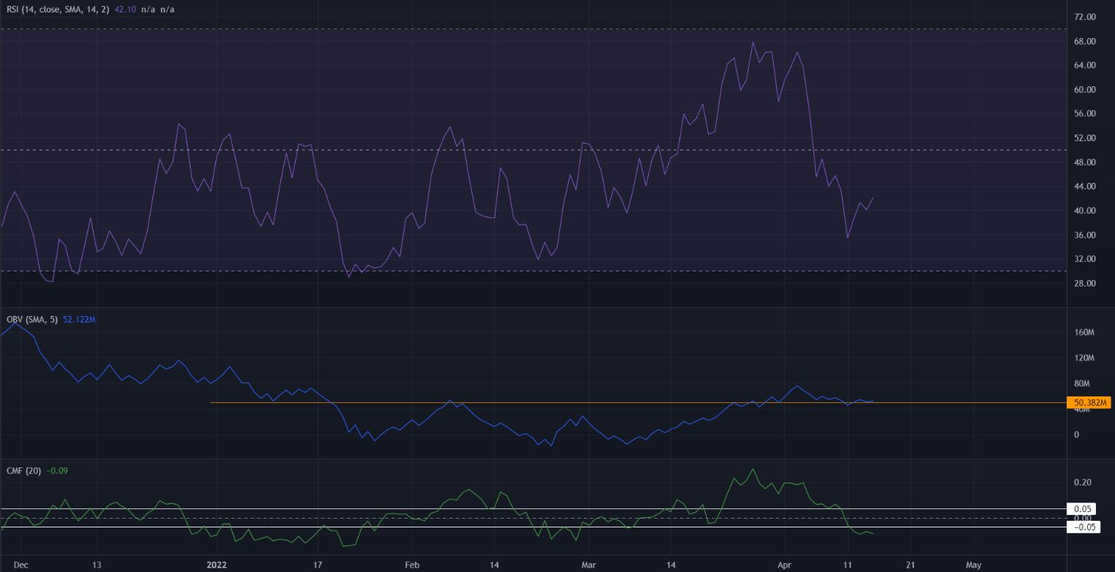Click the 50.00 midline in RSI pane
This screenshot has width=1115, height=572.
pos(512,150)
